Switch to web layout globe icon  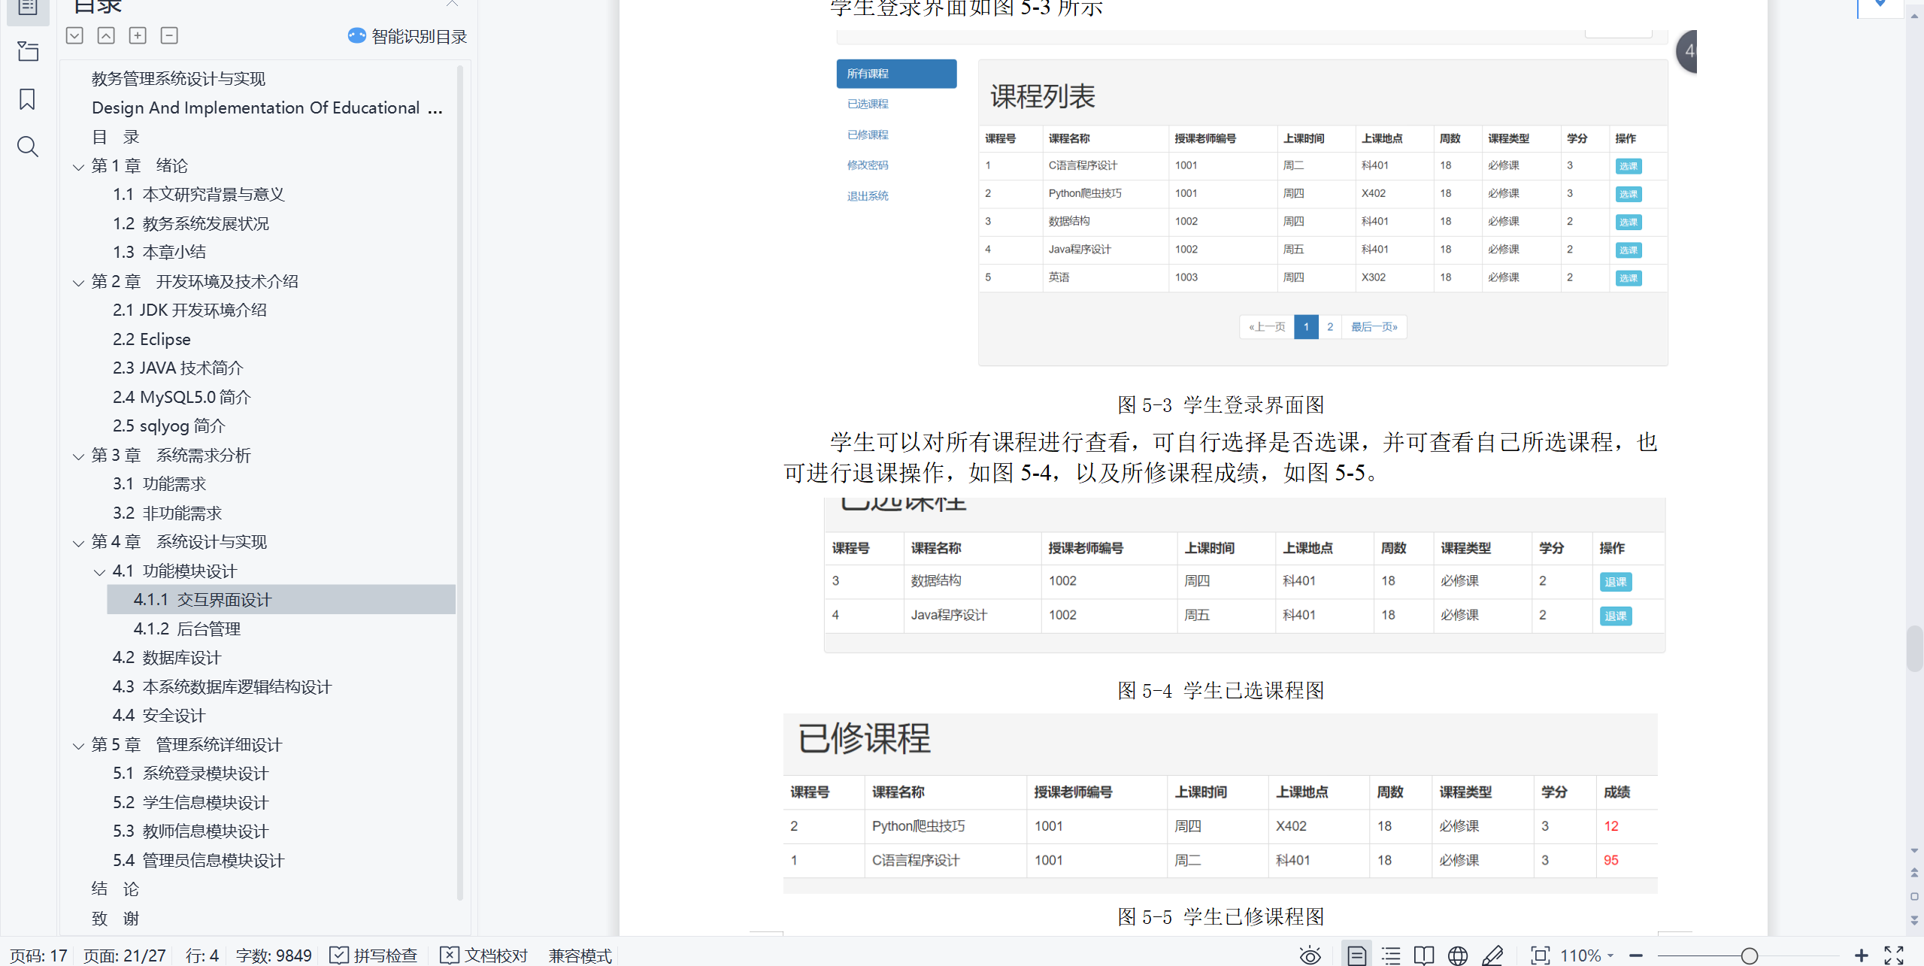click(x=1457, y=955)
